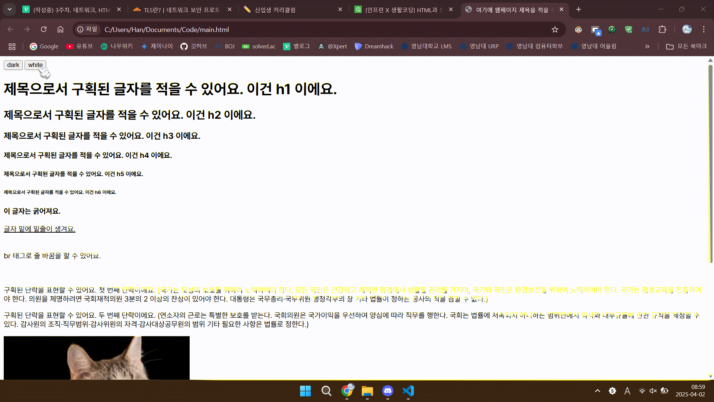
Task: Open the extensions puzzle icon
Action: [x=662, y=29]
